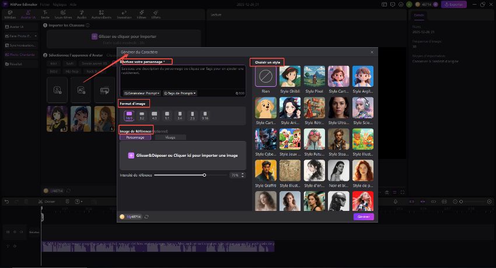
Task: Click the fullscreen icon below the preview
Action: click(403, 192)
